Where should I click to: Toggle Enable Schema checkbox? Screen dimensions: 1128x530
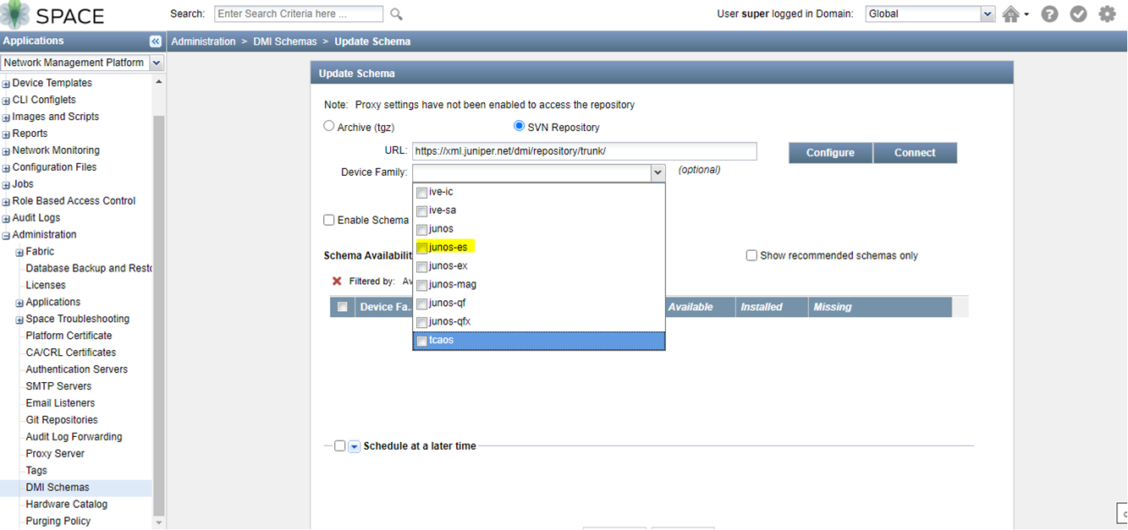(x=328, y=220)
